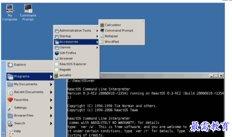232x137 pixels.
Task: Expand Startup submenu arrow
Action: 97,36
